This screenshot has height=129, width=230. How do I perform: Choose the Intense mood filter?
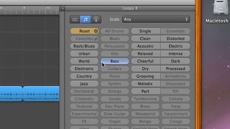tap(175, 54)
